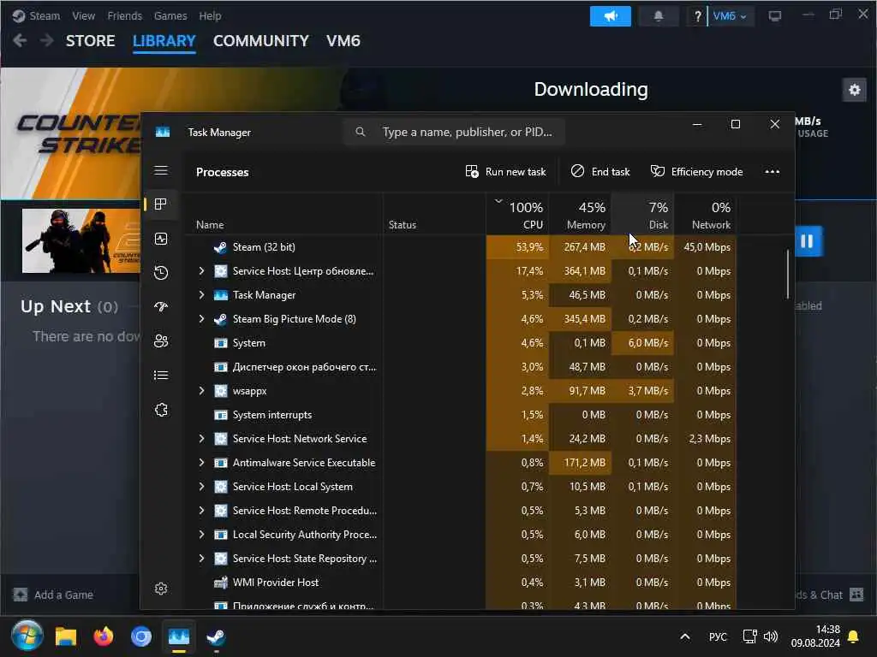Open File Explorer from taskbar
877x657 pixels.
click(65, 636)
